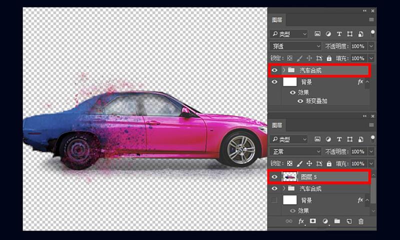400x240 pixels.
Task: Click the lock all padlock icon above 图层 5
Action: tap(329, 163)
